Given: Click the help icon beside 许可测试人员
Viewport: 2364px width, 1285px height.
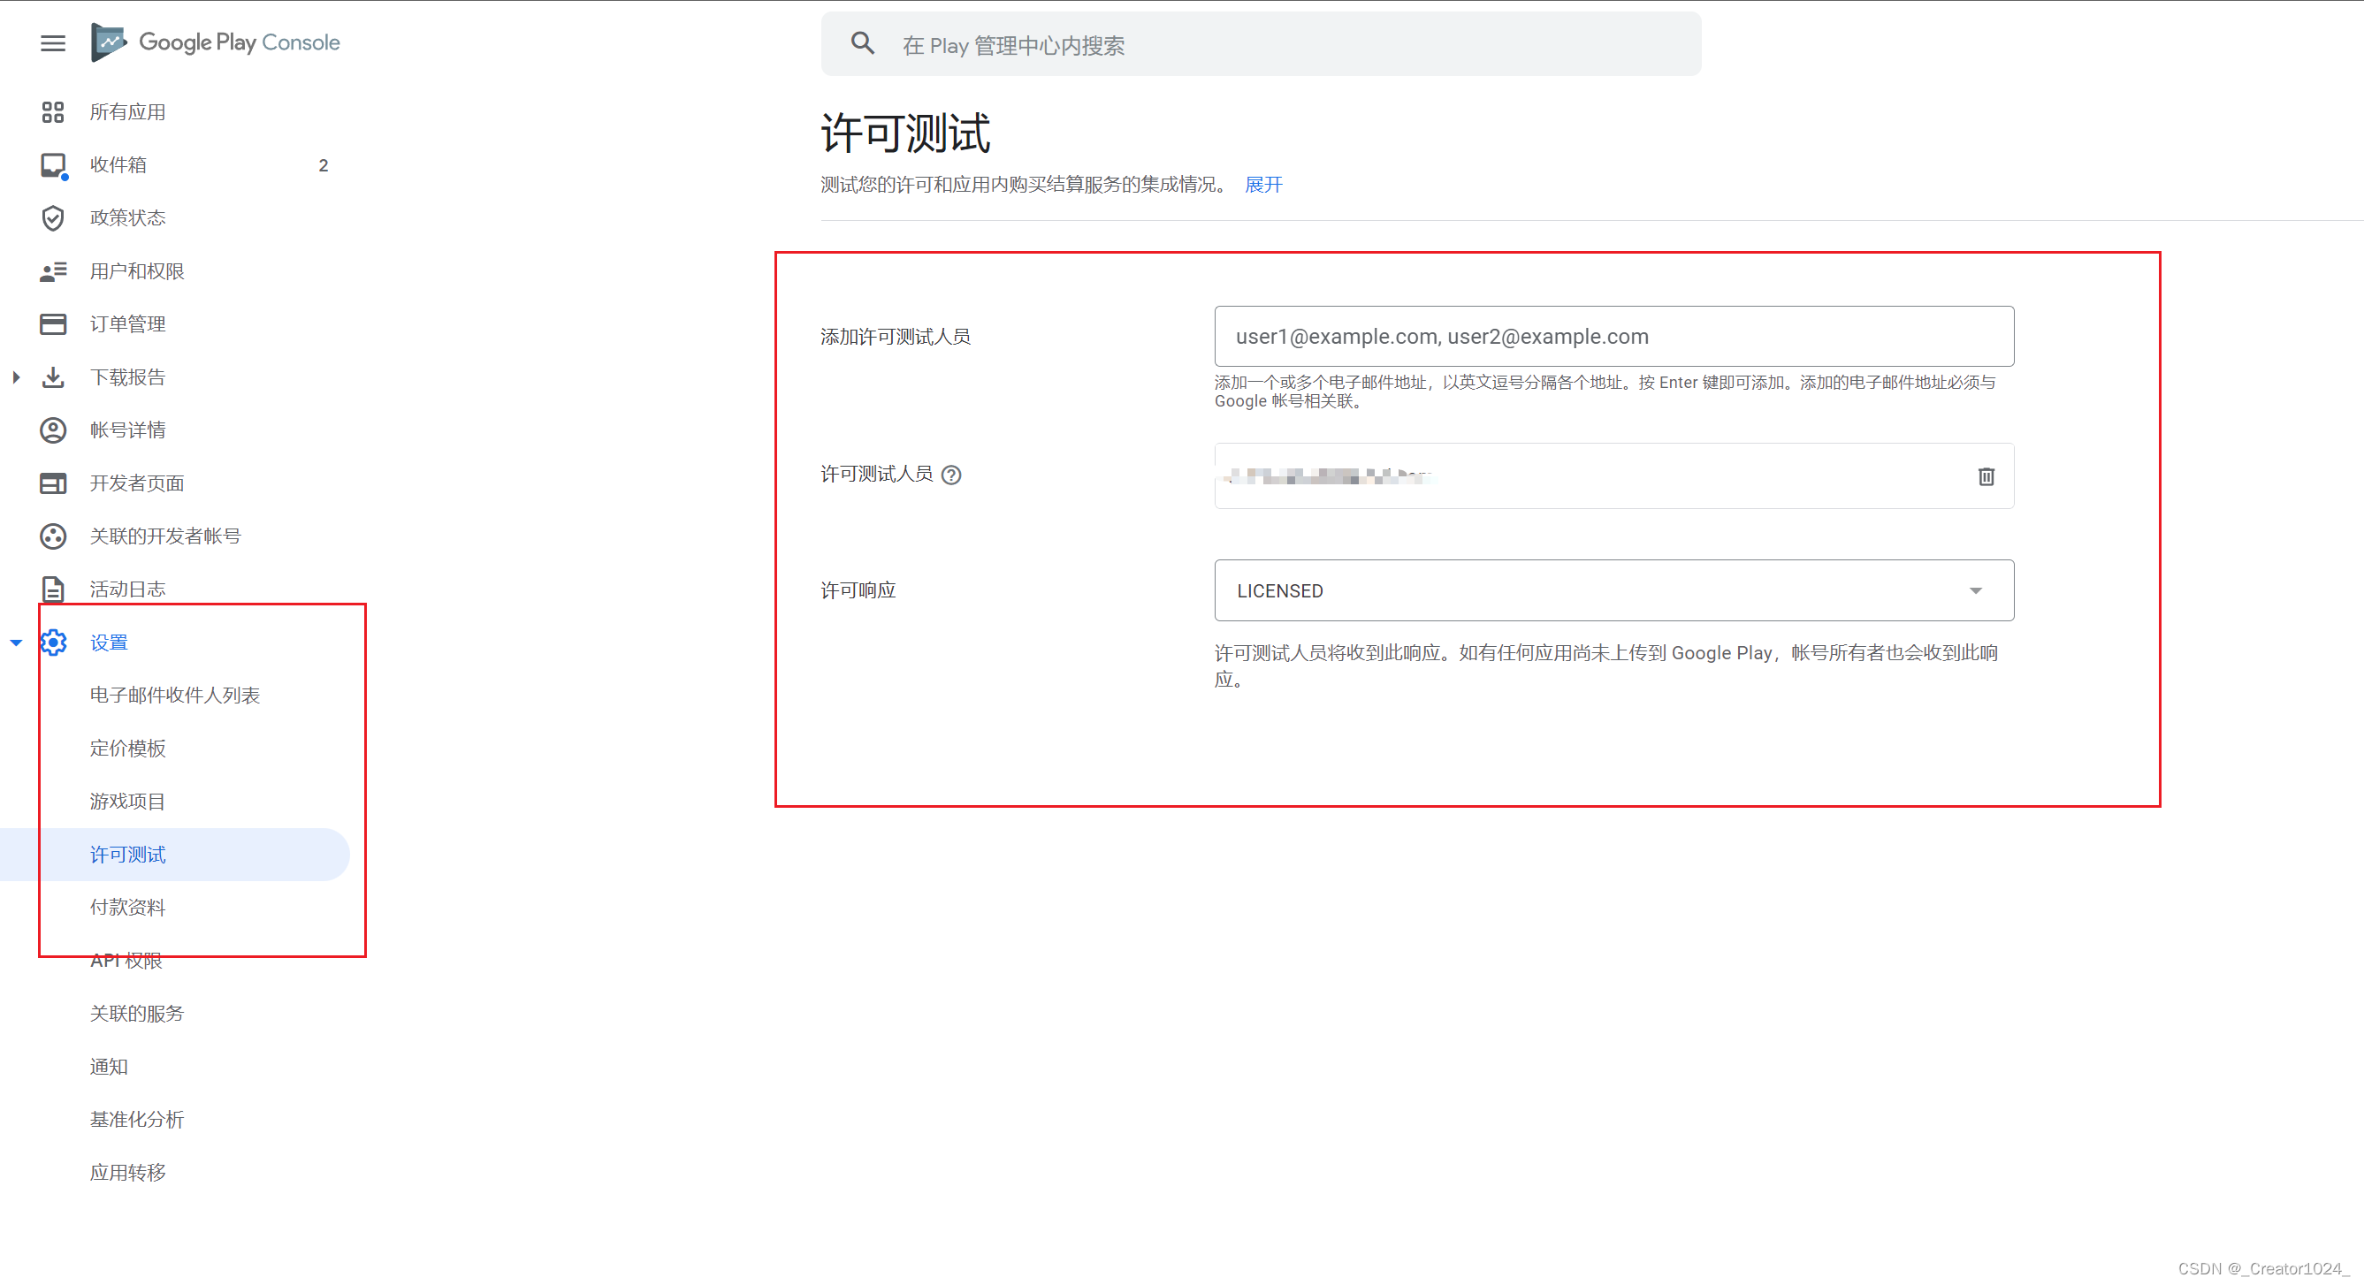Looking at the screenshot, I should pyautogui.click(x=951, y=475).
